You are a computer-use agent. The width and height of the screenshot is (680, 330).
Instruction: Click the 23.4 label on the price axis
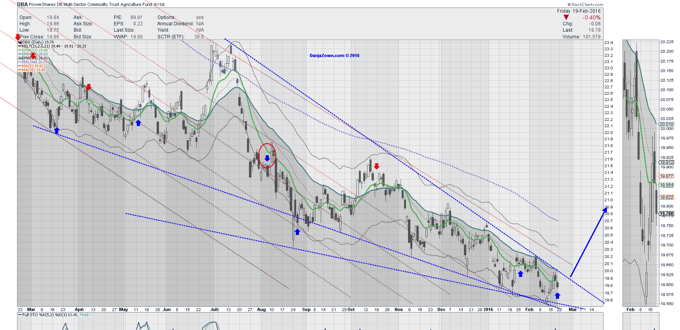[x=608, y=42]
